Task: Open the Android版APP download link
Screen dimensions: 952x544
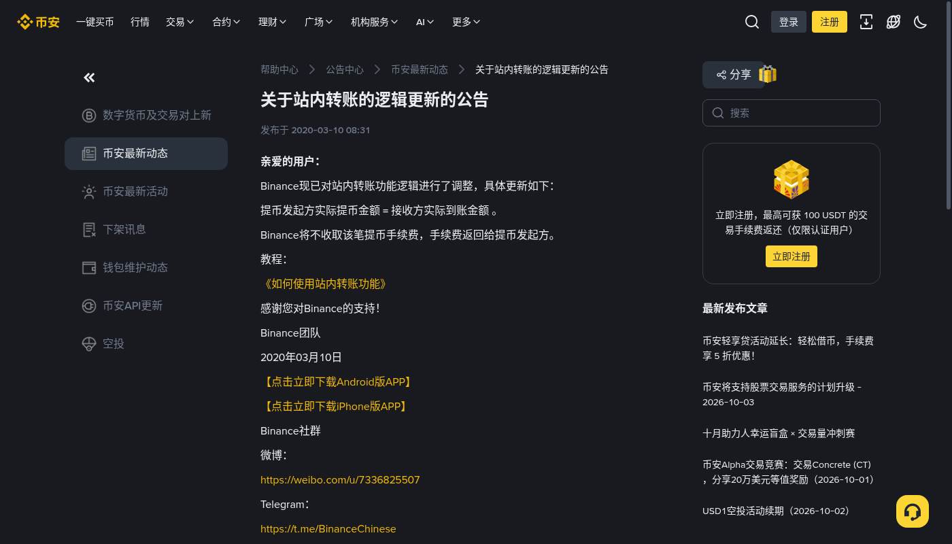Action: 337,382
